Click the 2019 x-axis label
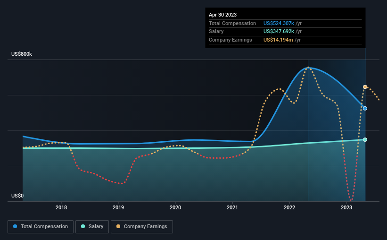This screenshot has width=387, height=240. 118,207
